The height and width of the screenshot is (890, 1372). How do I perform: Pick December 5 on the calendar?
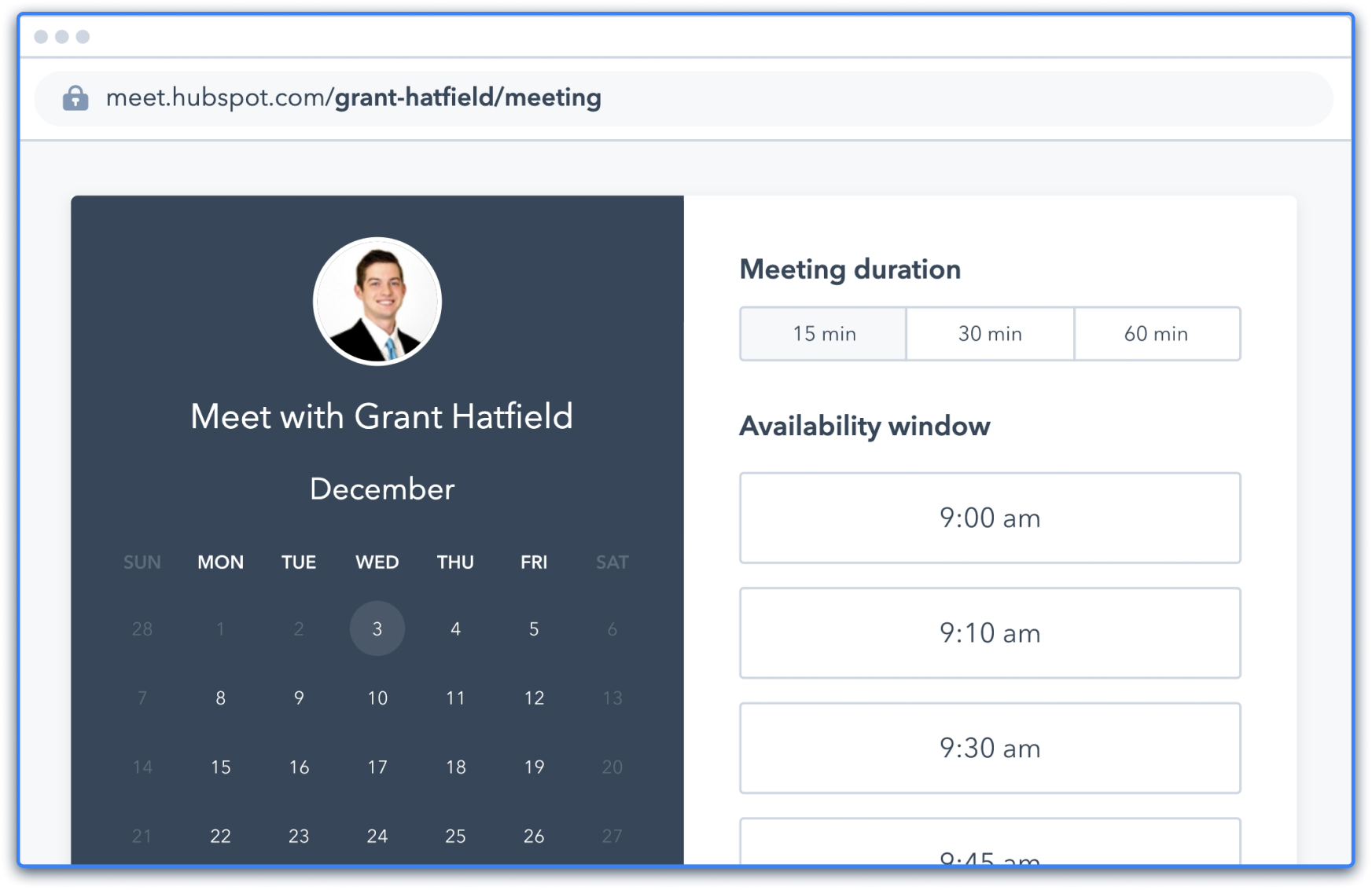534,628
